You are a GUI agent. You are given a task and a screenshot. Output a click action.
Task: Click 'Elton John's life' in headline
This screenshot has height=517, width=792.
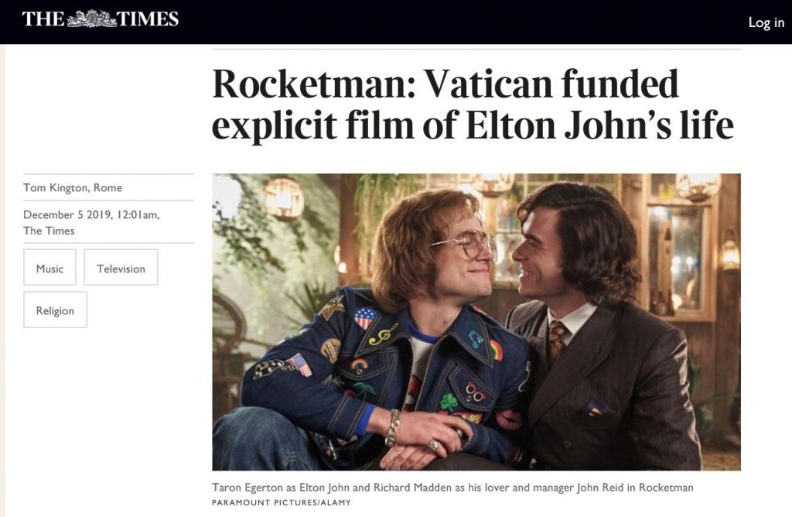pos(599,125)
